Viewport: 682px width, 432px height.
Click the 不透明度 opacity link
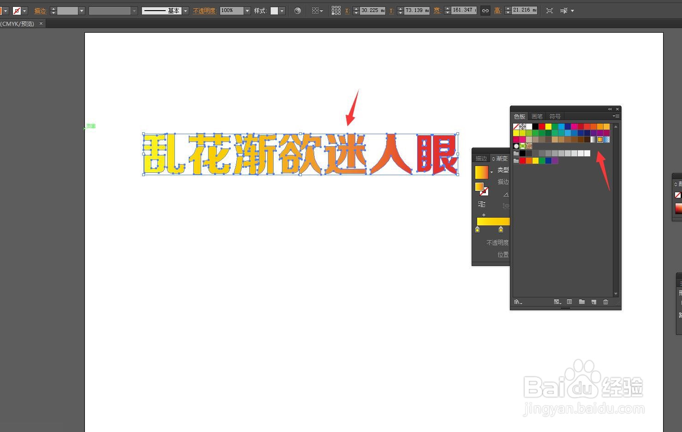coord(205,11)
